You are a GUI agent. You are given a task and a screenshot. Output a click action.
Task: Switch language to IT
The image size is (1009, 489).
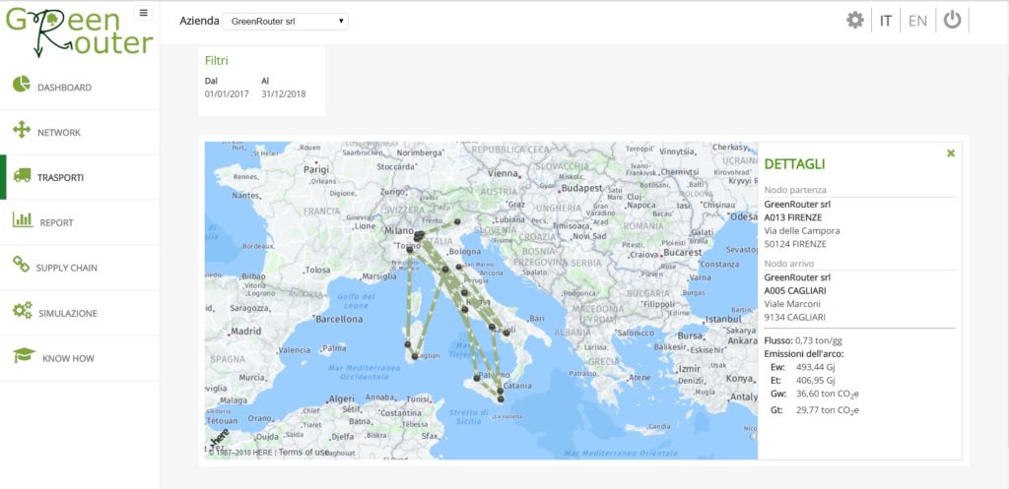pos(886,21)
